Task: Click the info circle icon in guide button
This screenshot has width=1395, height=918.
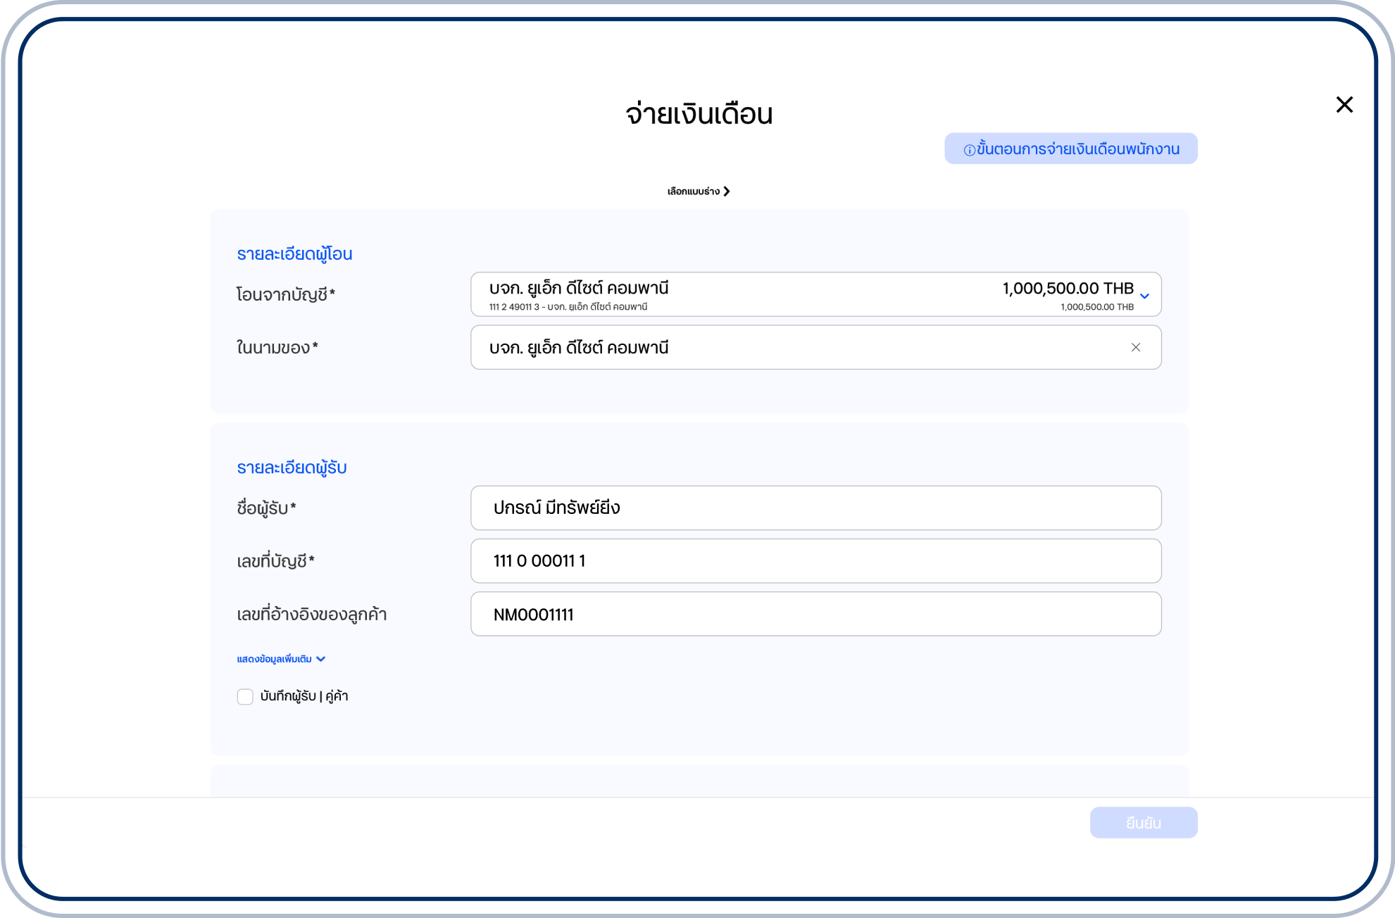Action: (969, 150)
